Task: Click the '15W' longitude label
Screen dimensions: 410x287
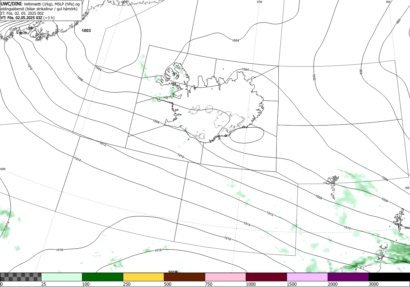Action: coord(259,2)
